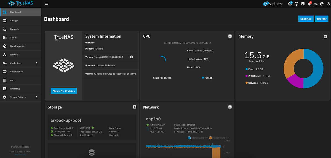Click the enp1s0 interface title
Viewport: 331px width, 158px height.
click(x=153, y=119)
